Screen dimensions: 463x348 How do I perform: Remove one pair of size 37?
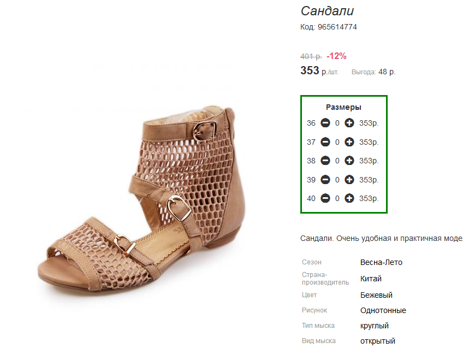(325, 142)
